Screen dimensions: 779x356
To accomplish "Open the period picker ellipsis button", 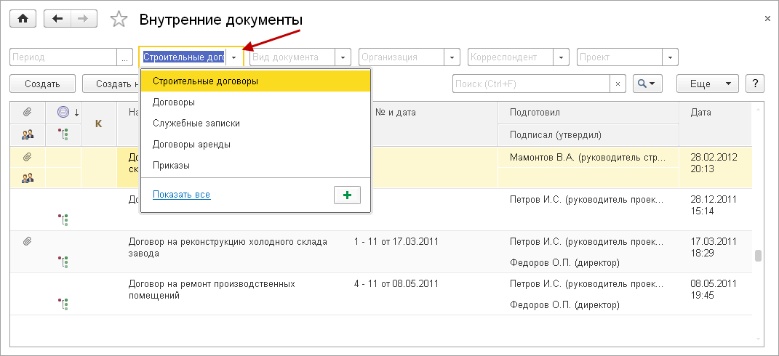I will (x=124, y=57).
